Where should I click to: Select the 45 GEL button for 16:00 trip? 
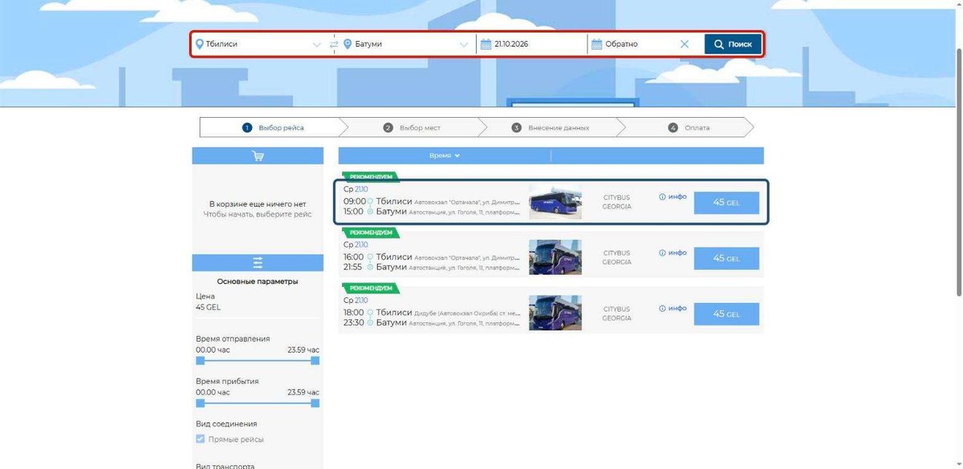[726, 258]
